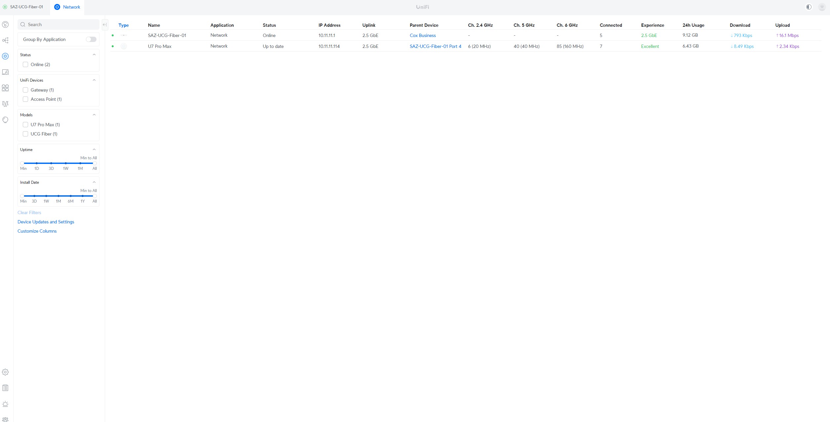Viewport: 830px width, 422px height.
Task: Toggle dark mode theme icon
Action: click(809, 7)
